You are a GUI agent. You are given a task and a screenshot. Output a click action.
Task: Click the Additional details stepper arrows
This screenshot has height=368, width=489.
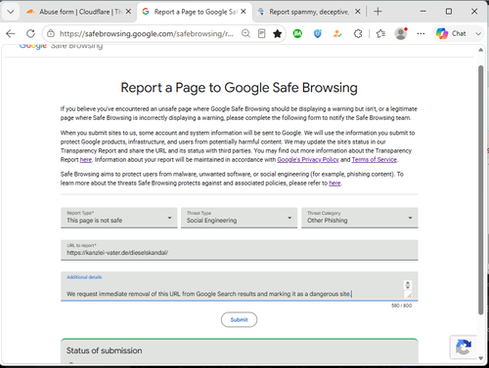coord(408,285)
